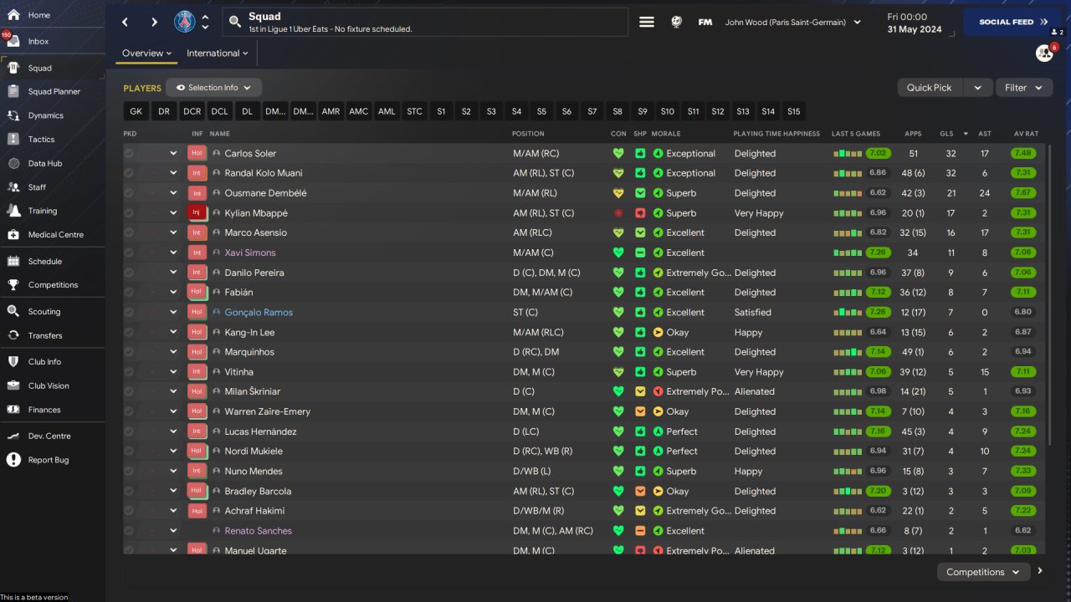Viewport: 1071px width, 602px height.
Task: Expand the row chevron for Milan Škriniar
Action: 173,391
